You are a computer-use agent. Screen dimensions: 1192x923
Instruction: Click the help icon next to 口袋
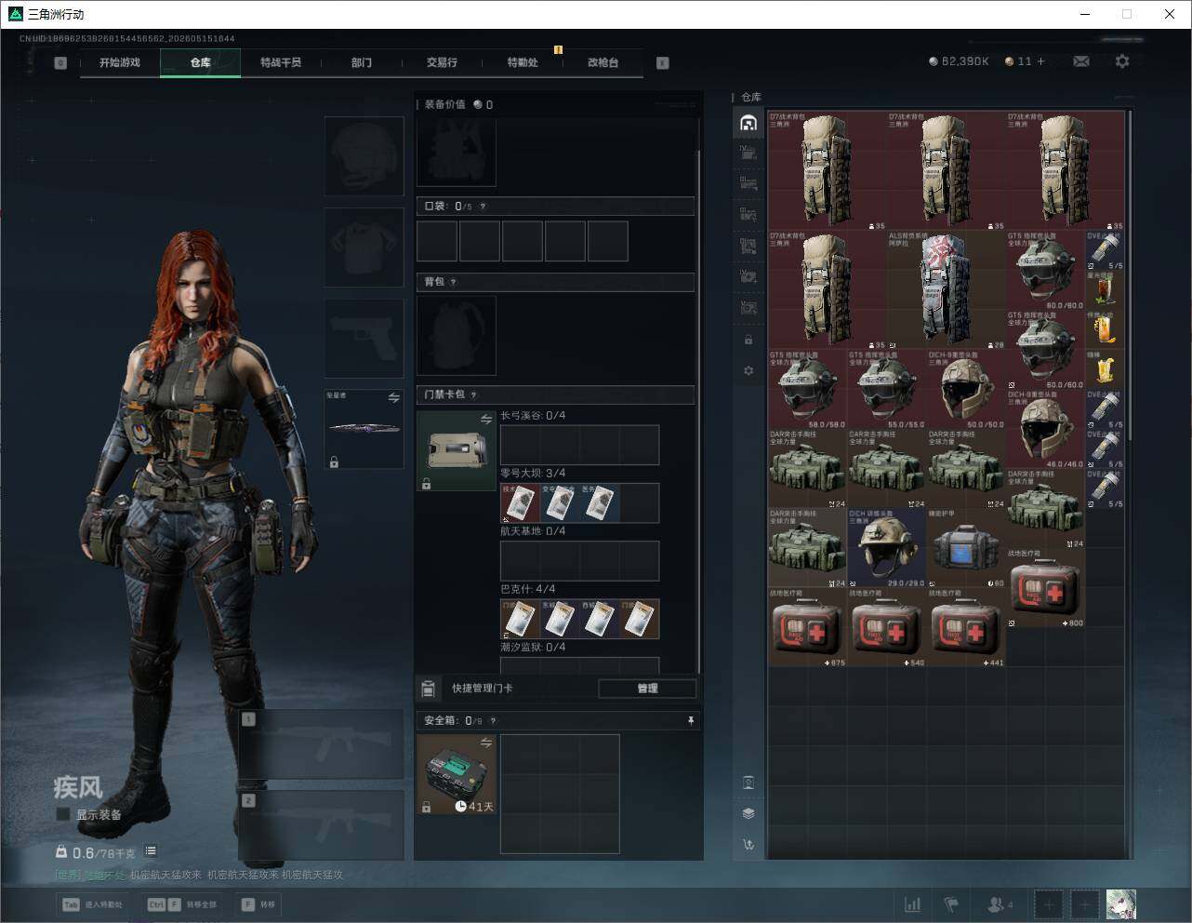click(x=483, y=207)
